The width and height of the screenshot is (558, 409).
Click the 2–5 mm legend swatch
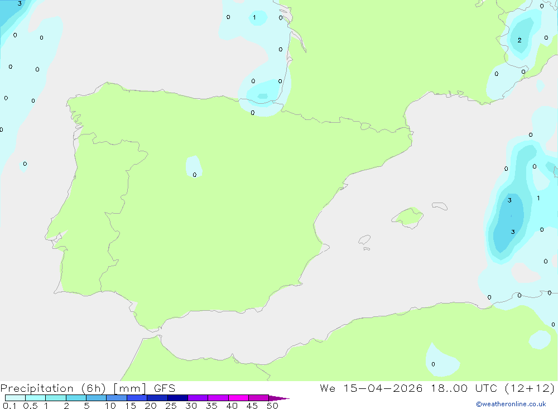click(x=76, y=398)
